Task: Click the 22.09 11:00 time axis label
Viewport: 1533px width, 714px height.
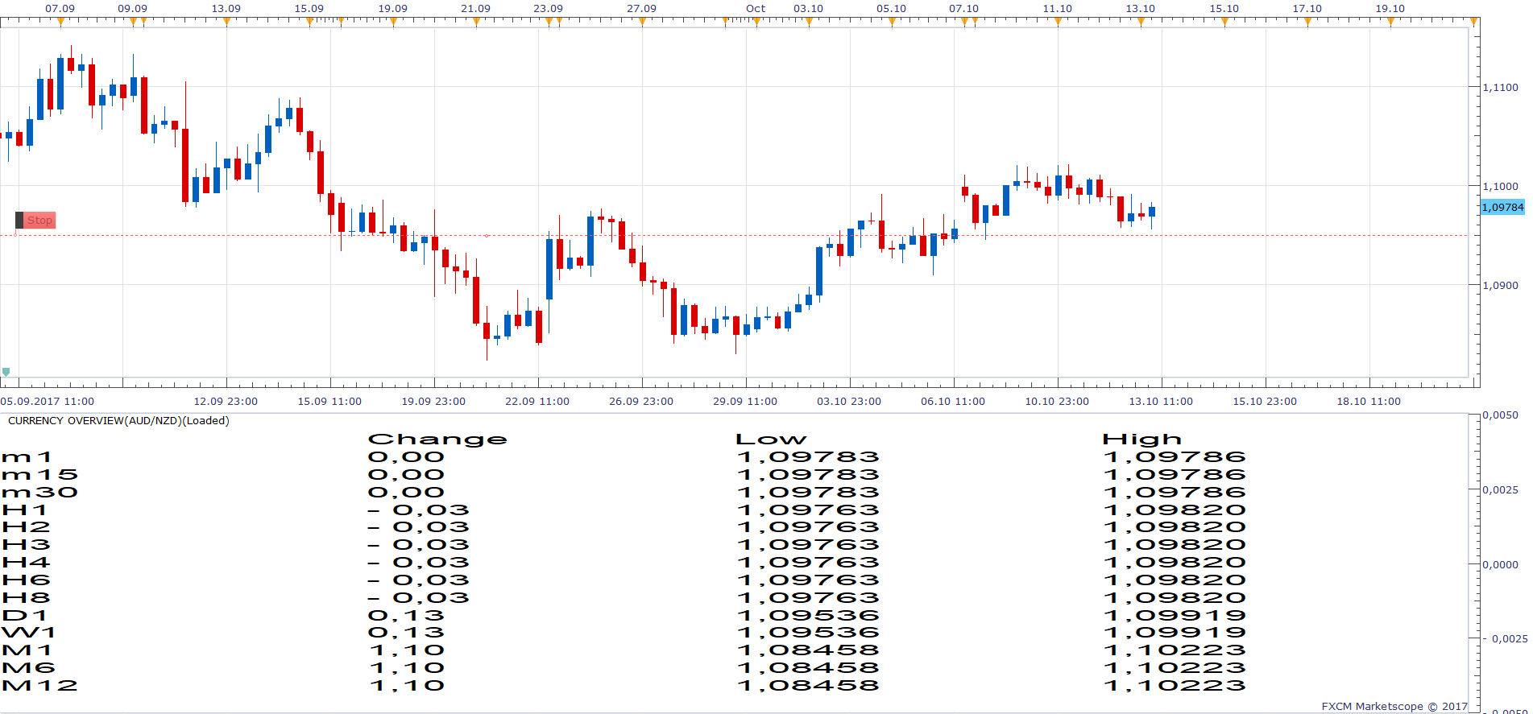Action: (537, 401)
